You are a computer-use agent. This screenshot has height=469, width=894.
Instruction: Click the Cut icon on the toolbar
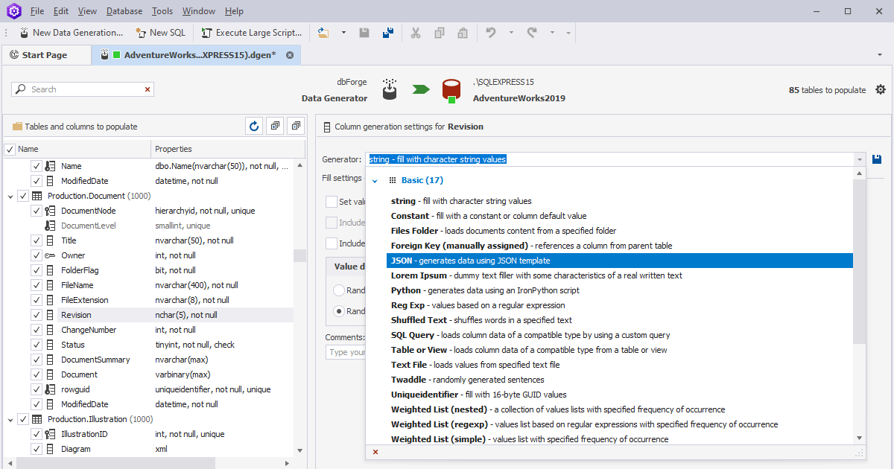(x=415, y=33)
